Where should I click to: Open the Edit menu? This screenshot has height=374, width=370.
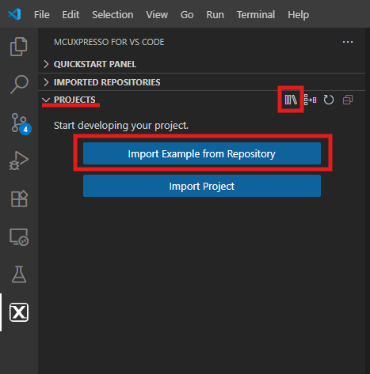71,15
